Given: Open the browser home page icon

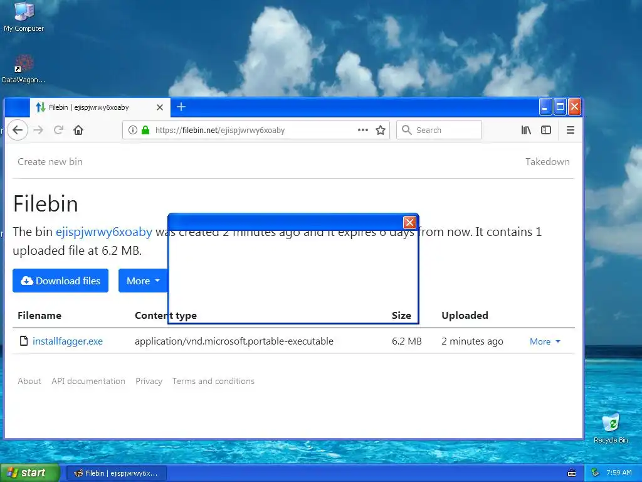Looking at the screenshot, I should tap(78, 131).
